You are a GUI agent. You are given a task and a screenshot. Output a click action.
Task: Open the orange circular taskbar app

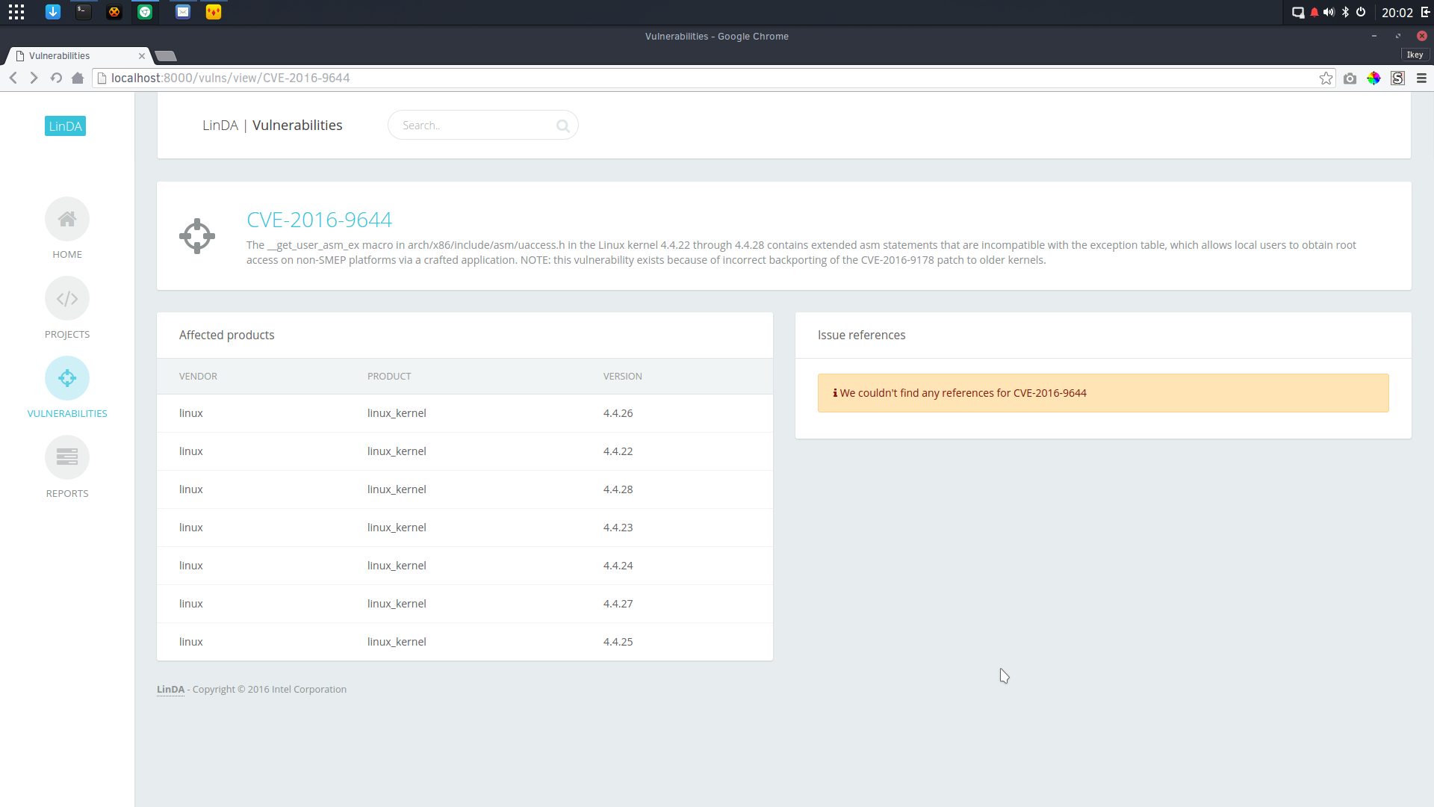(x=114, y=12)
